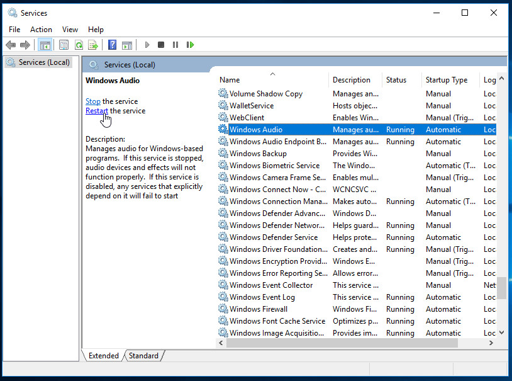
Task: Click the vertical scrollbar down arrow
Action: click(502, 333)
